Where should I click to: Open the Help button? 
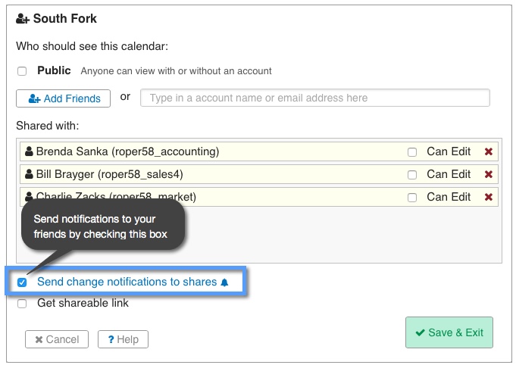coord(123,339)
